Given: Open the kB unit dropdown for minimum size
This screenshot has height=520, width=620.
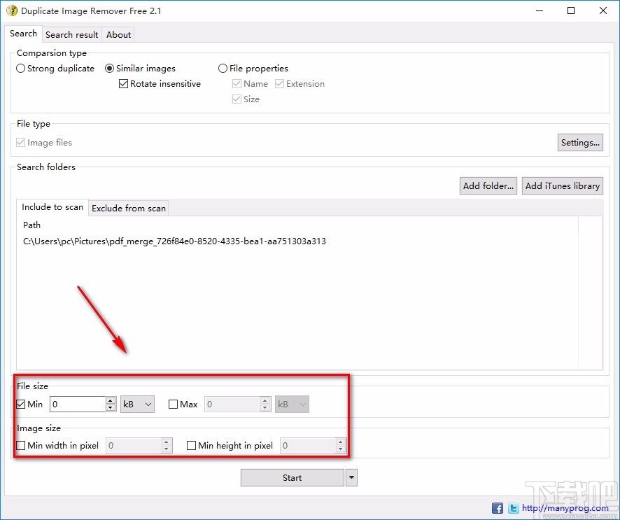Looking at the screenshot, I should pyautogui.click(x=137, y=404).
